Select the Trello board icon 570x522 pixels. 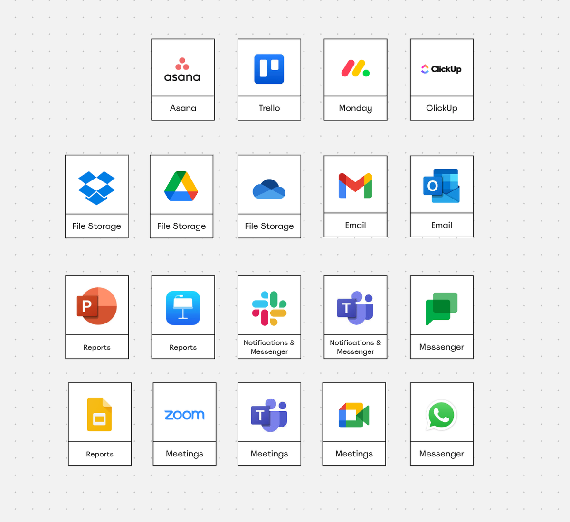[x=269, y=69]
